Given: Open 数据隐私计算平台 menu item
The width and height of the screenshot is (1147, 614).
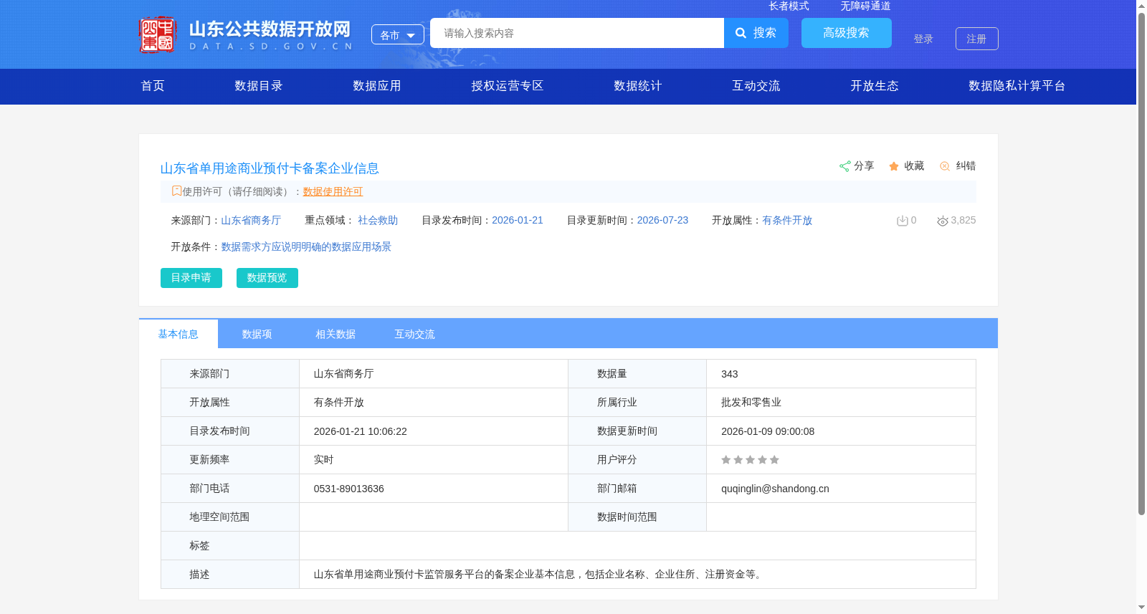Looking at the screenshot, I should pyautogui.click(x=1017, y=86).
